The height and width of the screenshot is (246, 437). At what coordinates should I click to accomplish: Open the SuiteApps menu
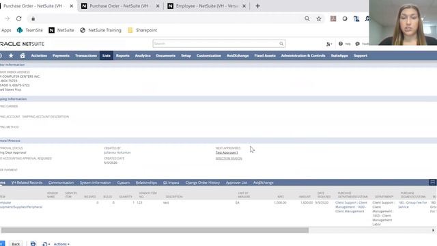339,55
